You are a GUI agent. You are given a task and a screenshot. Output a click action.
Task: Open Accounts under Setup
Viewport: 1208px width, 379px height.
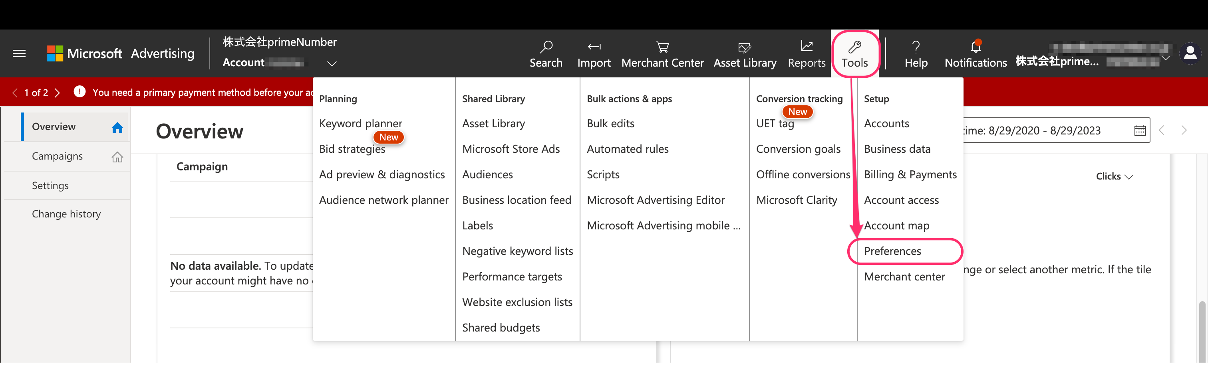pos(886,124)
